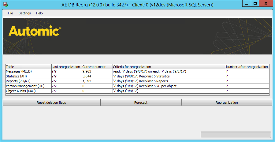Select the Reports (RH/RT) row
The width and height of the screenshot is (275, 142).
(x=138, y=81)
